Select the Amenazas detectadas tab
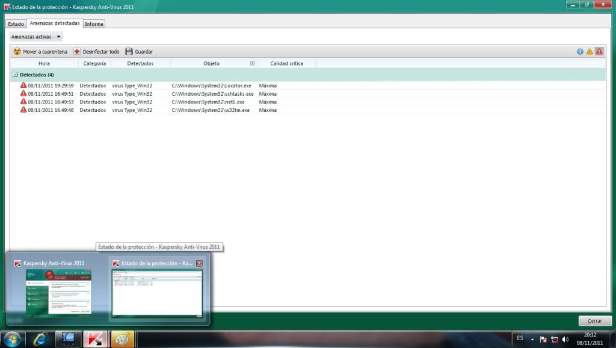This screenshot has width=616, height=348. 55,23
